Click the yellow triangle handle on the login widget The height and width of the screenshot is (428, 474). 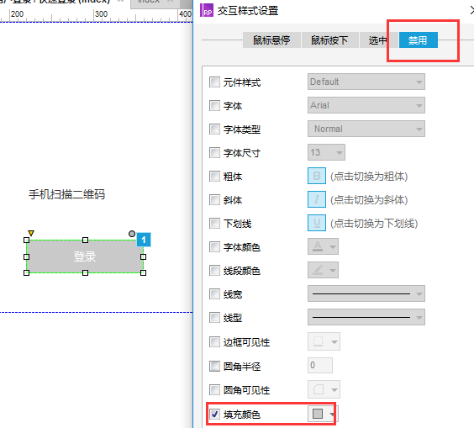click(x=31, y=233)
